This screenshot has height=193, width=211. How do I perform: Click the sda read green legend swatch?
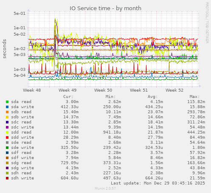pos(7,102)
